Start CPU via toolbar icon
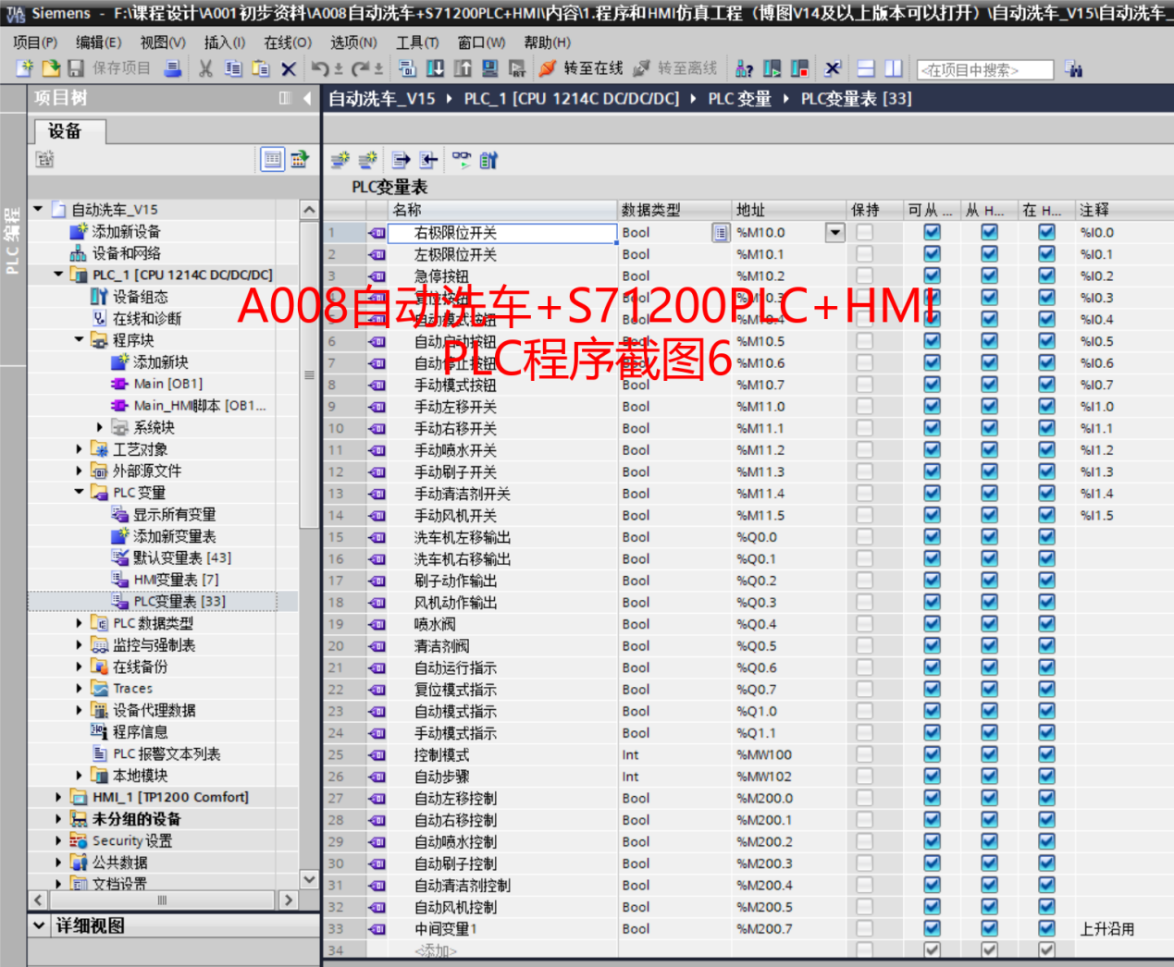Viewport: 1174px width, 967px height. (x=772, y=68)
